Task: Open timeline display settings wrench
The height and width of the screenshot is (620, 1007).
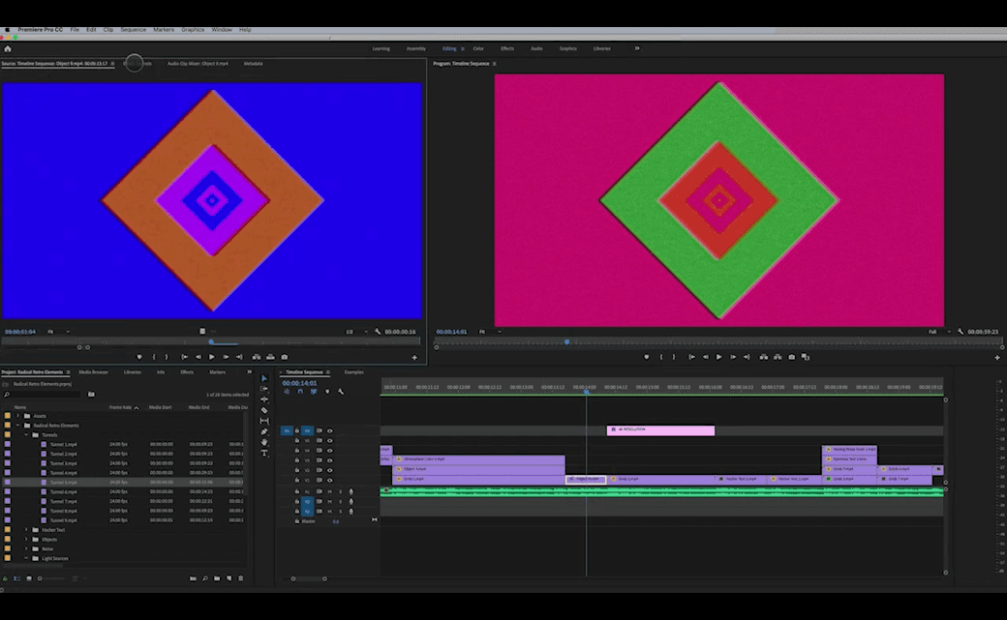Action: coord(341,392)
